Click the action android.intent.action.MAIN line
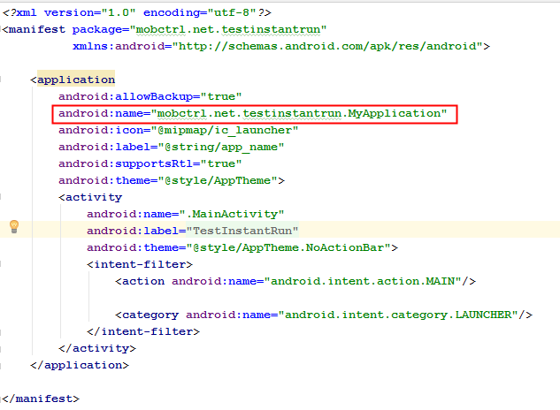This screenshot has height=410, width=560. click(295, 281)
